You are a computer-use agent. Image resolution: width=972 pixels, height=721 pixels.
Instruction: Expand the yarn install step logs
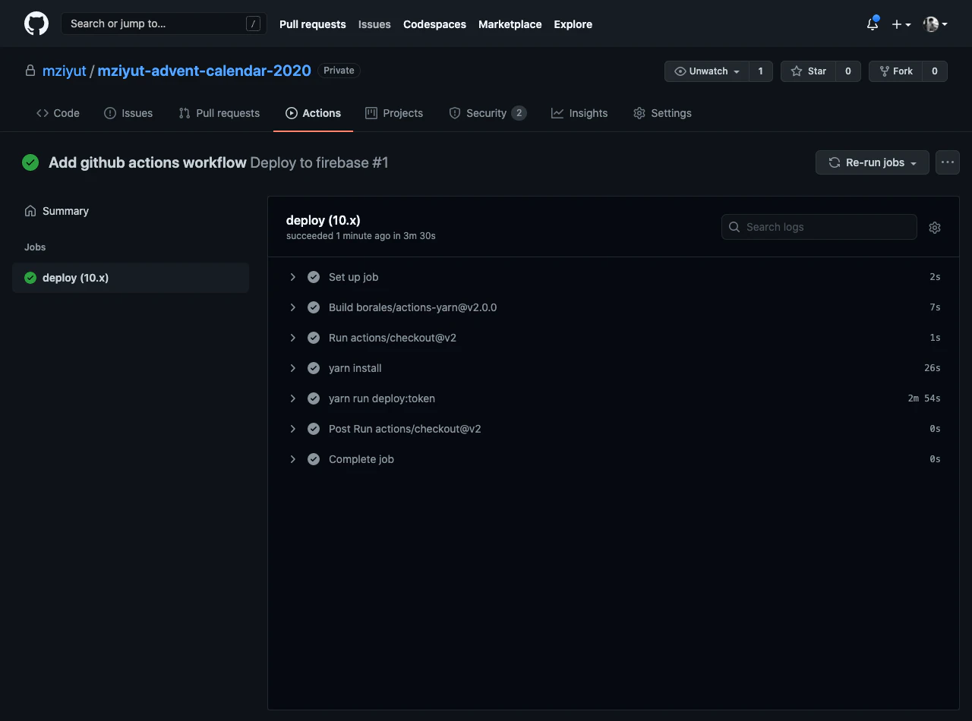[293, 367]
